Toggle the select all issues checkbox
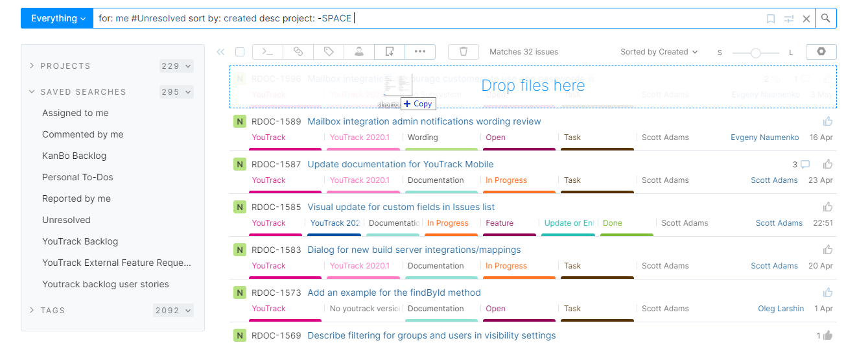The width and height of the screenshot is (857, 345). tap(240, 52)
